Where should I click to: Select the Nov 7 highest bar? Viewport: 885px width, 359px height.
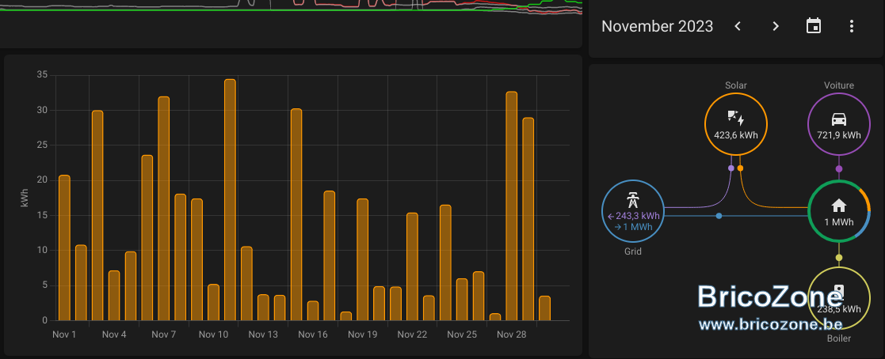coord(164,209)
